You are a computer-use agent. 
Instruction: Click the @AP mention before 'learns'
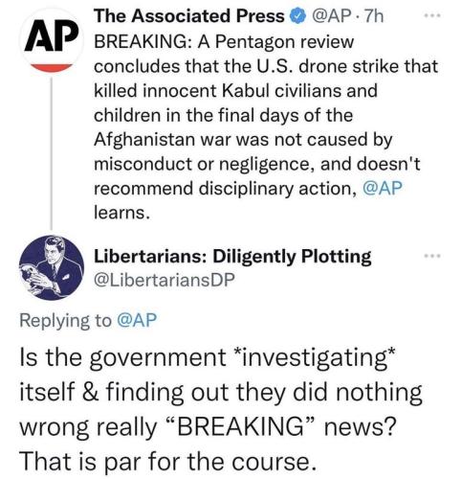[x=383, y=188]
